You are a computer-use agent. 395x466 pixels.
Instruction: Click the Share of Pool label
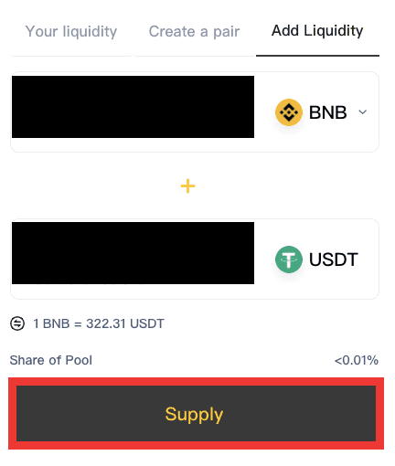pyautogui.click(x=51, y=360)
